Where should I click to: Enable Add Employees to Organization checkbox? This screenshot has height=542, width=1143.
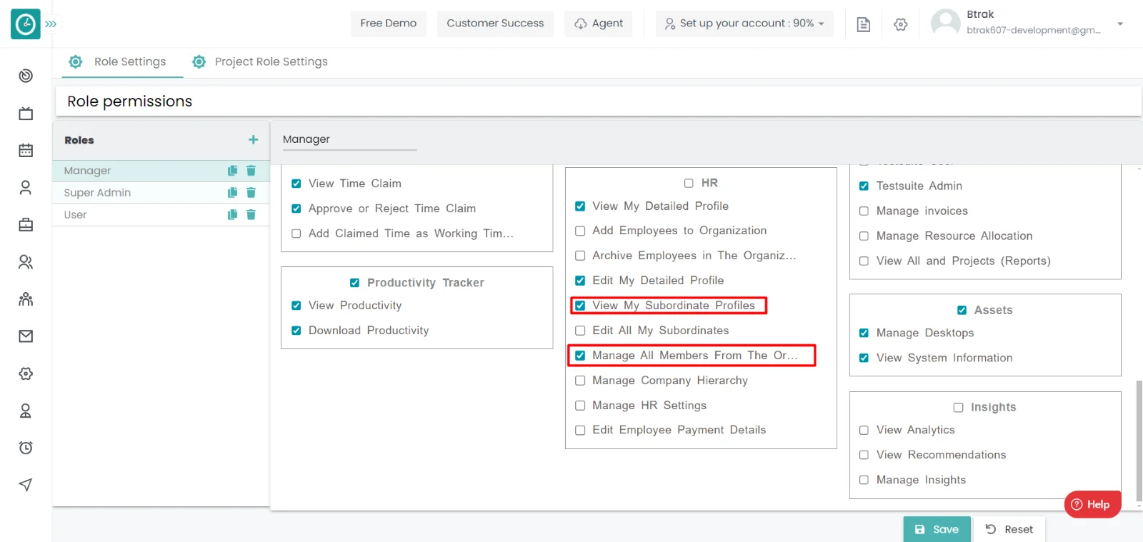tap(580, 231)
